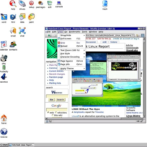Viewport: 147px width, 147px height.
Task: Click the Search button under Wikicities
Action: [x=60, y=100]
